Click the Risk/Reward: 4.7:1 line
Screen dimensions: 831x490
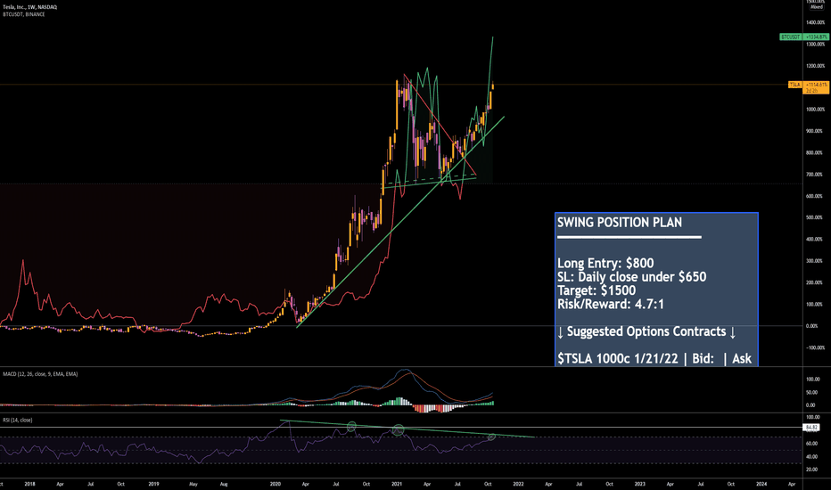point(611,304)
